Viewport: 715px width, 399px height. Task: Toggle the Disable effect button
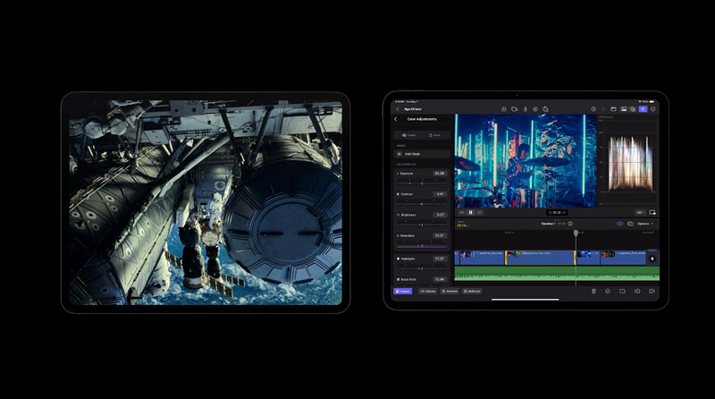(408, 135)
